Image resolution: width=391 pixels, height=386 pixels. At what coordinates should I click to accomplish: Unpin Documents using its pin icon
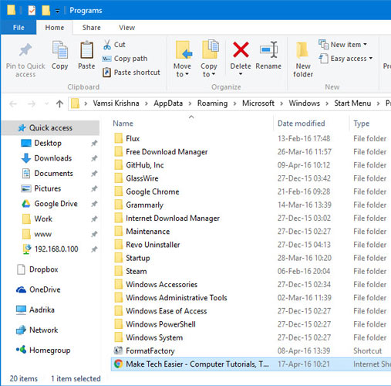click(94, 174)
